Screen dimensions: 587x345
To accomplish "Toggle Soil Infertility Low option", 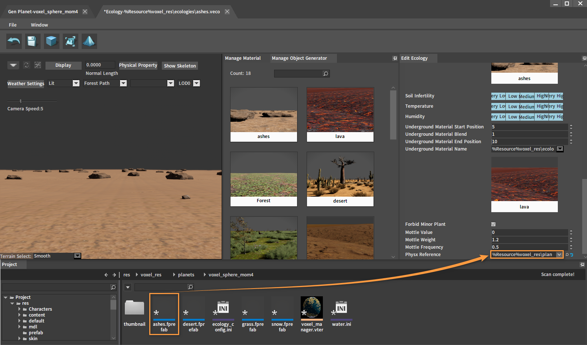I will pyautogui.click(x=512, y=96).
